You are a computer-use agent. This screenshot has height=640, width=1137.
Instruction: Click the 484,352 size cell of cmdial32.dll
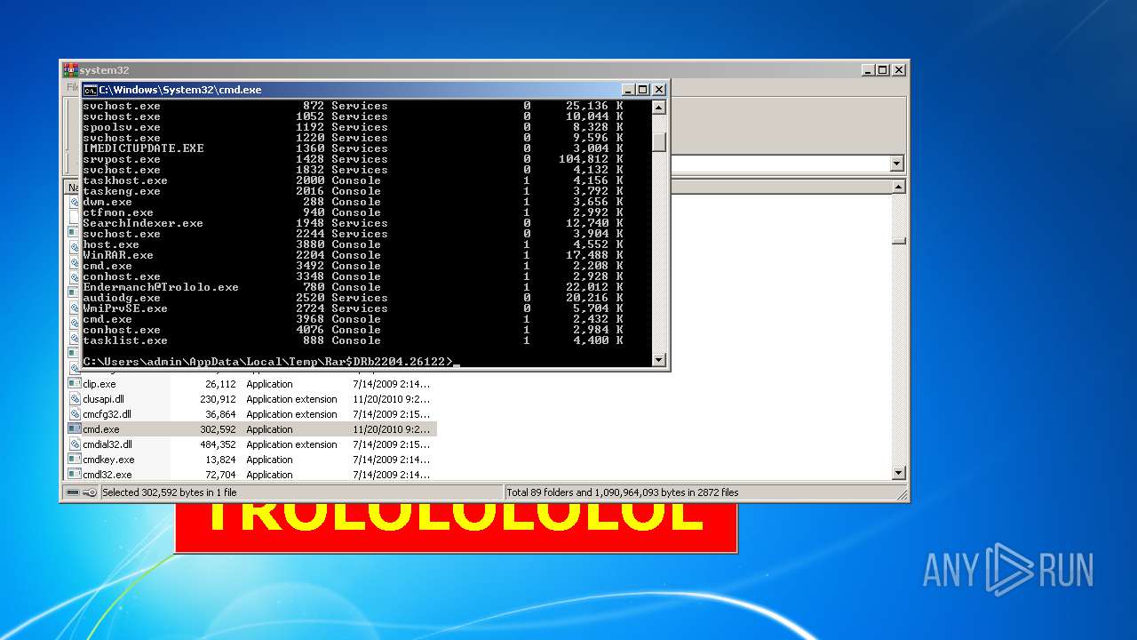[x=218, y=444]
